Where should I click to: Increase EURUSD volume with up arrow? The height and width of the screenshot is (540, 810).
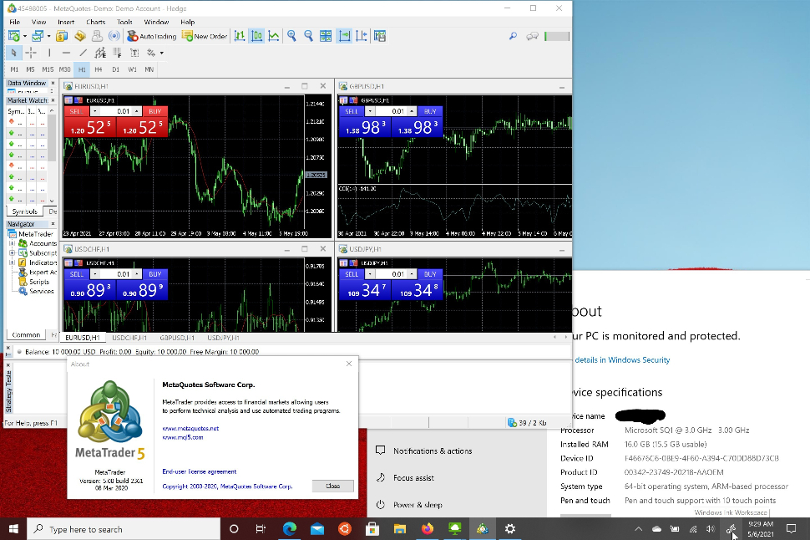136,111
